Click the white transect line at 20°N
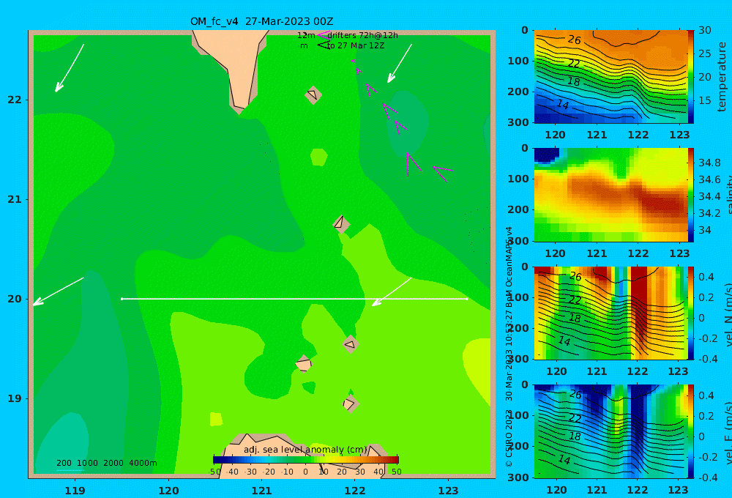Screen dimensions: 732x498 pyautogui.click(x=294, y=299)
